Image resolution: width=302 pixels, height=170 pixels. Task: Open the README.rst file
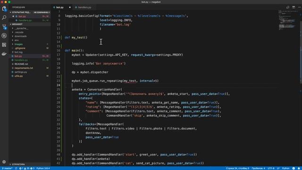coord(21,64)
